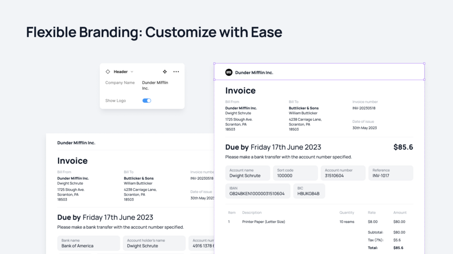The height and width of the screenshot is (254, 453).
Task: Click the Subtotal: label
Action: pos(375,232)
